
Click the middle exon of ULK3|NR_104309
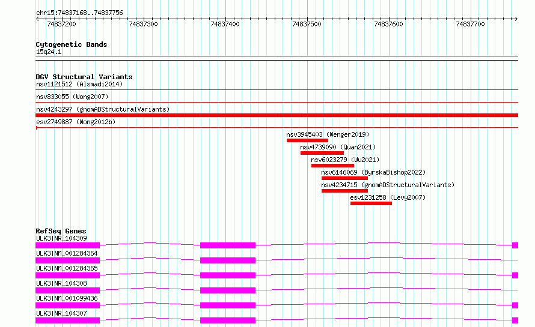click(228, 245)
